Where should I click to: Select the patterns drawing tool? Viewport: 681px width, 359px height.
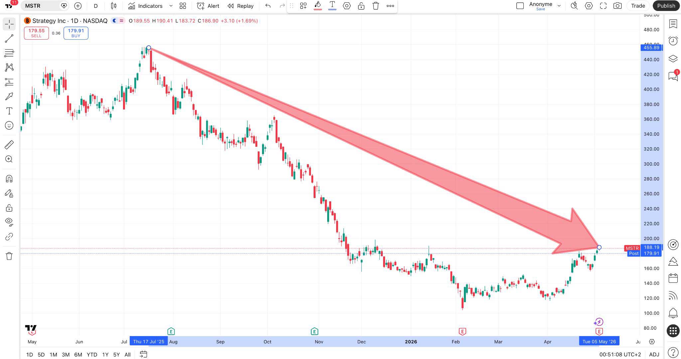(x=9, y=67)
